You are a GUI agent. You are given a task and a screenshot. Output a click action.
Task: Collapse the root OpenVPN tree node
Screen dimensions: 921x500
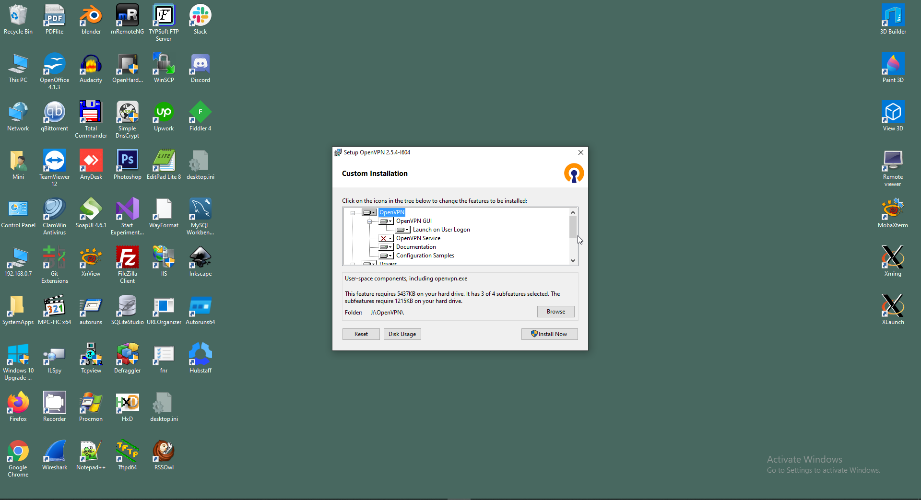tap(353, 213)
